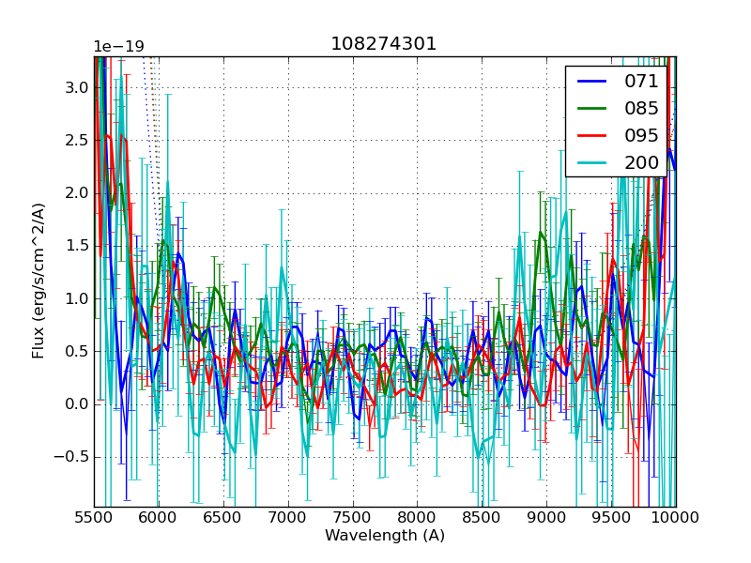The height and width of the screenshot is (563, 751).
Task: Select the 200 legend label
Action: coord(641,162)
